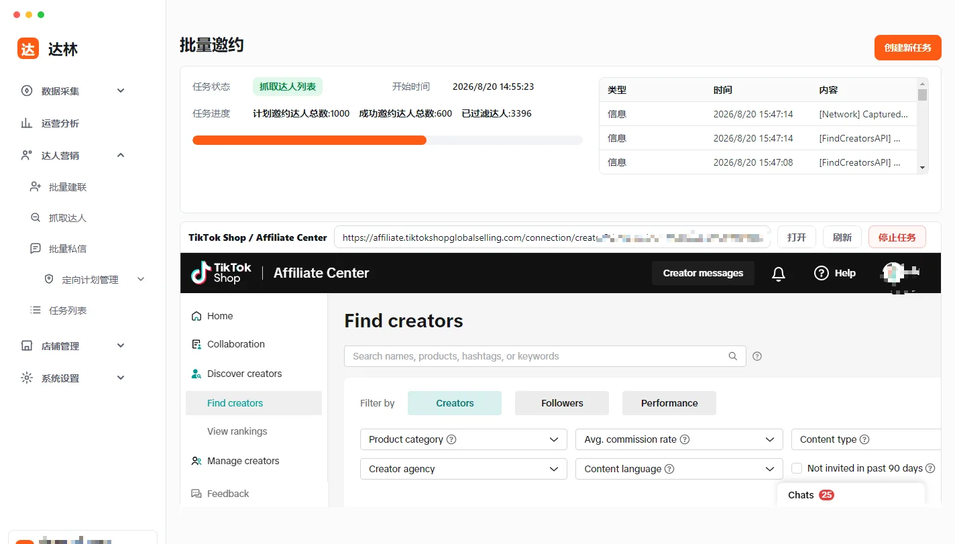The width and height of the screenshot is (955, 544).
Task: Click the 定向计划管理 shield icon
Action: (x=49, y=279)
